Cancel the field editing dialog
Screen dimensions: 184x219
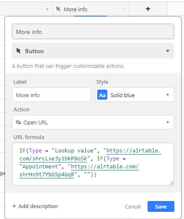click(x=133, y=206)
